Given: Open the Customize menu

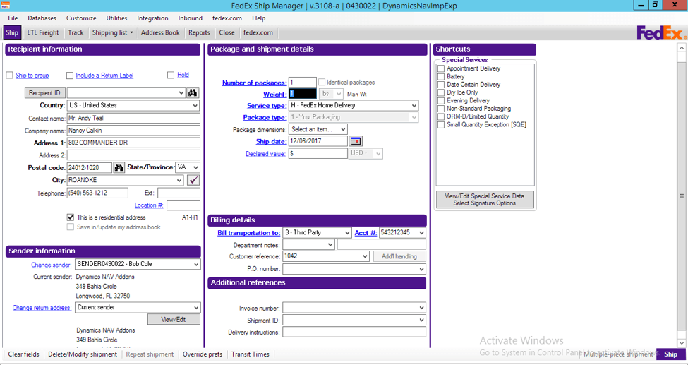Looking at the screenshot, I should pyautogui.click(x=81, y=18).
